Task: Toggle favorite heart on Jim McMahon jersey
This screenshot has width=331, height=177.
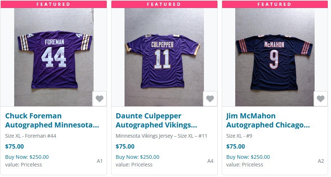Action: point(320,99)
